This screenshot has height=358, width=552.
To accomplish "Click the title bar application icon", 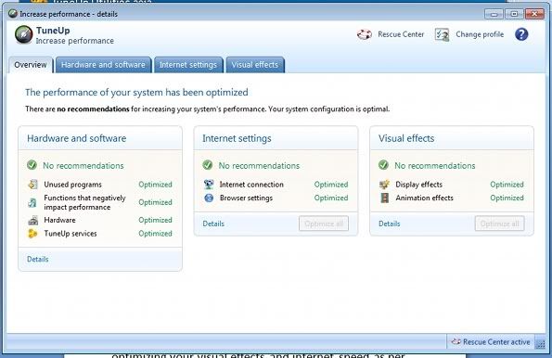I will click(x=13, y=14).
